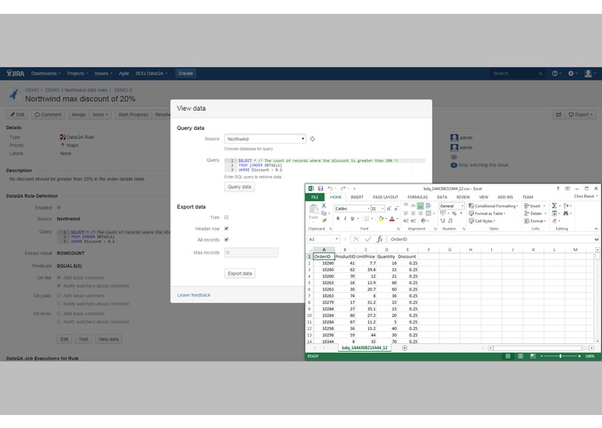Click the Font Color red A swatch
This screenshot has height=428, width=602.
click(392, 219)
